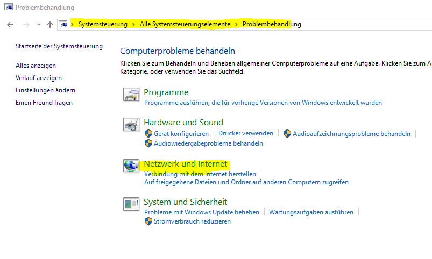Click the Problembehandlung window title icon
432x259 pixels.
pos(9,6)
